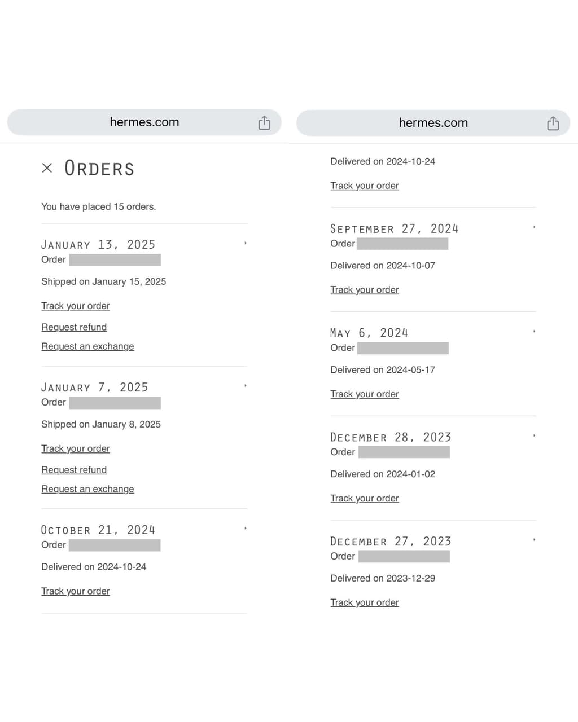Close the Orders panel with the X icon

click(x=47, y=168)
